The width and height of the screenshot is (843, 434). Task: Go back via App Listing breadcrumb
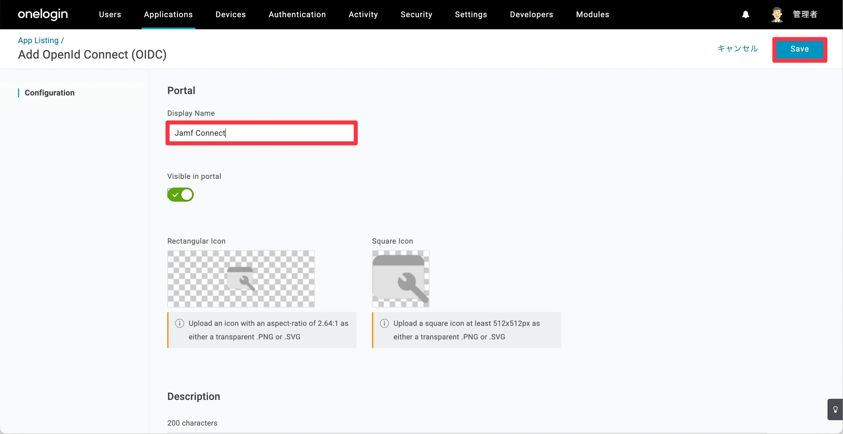pos(38,40)
